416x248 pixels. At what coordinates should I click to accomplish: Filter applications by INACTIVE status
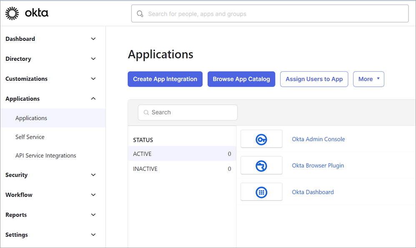tap(182, 169)
